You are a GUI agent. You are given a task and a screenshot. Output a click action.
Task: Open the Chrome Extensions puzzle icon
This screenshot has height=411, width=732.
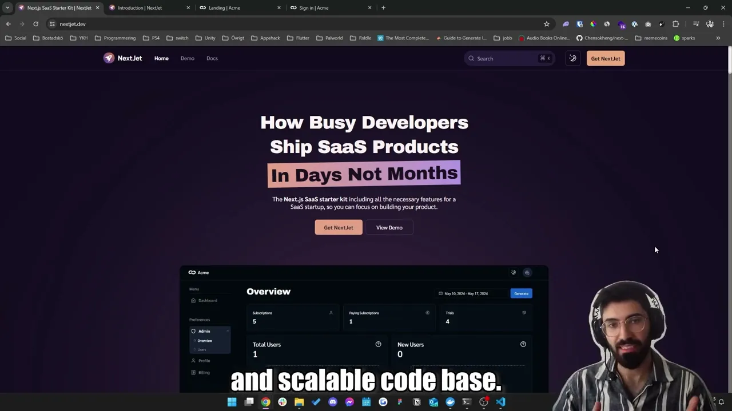676,24
